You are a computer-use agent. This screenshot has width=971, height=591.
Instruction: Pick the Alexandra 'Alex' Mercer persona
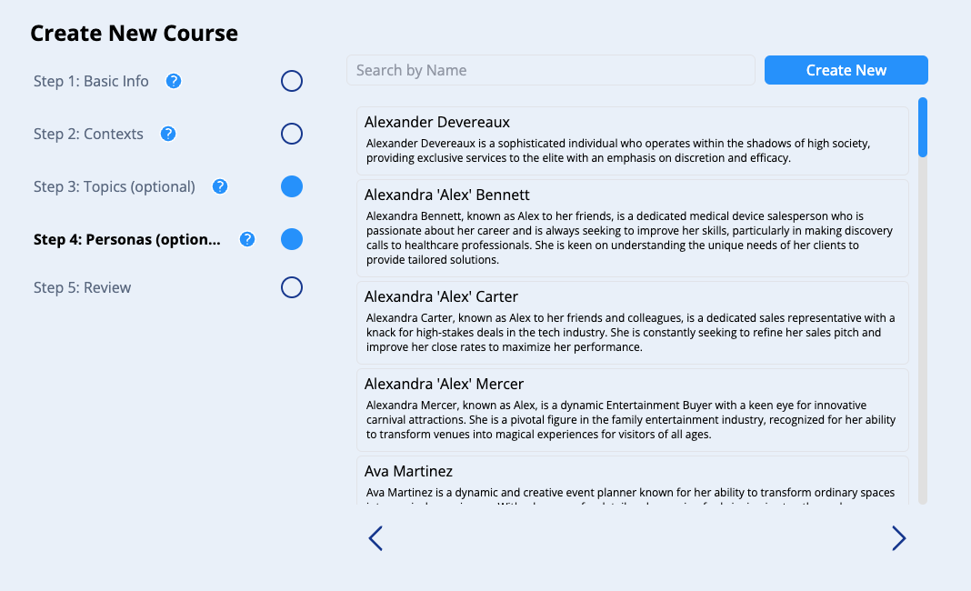point(632,409)
